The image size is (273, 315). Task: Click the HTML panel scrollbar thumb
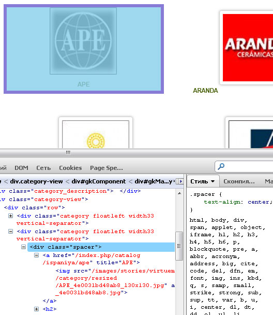point(179,246)
